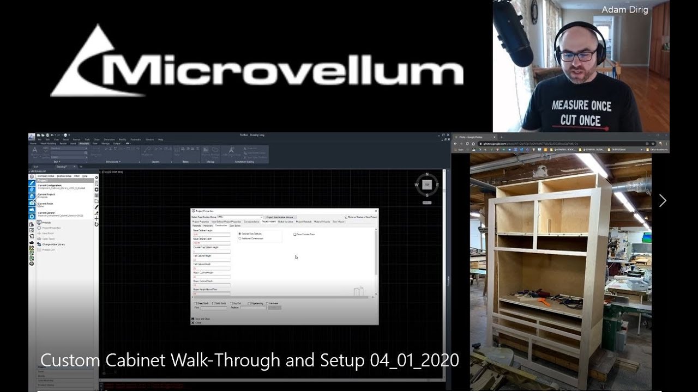Image resolution: width=698 pixels, height=392 pixels.
Task: Click the AutoCAD application logo button
Action: click(32, 137)
